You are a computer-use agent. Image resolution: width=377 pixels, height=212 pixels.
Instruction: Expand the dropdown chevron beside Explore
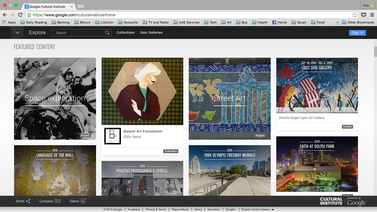17,33
